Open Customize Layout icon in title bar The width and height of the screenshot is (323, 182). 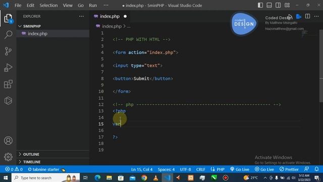pos(287,6)
